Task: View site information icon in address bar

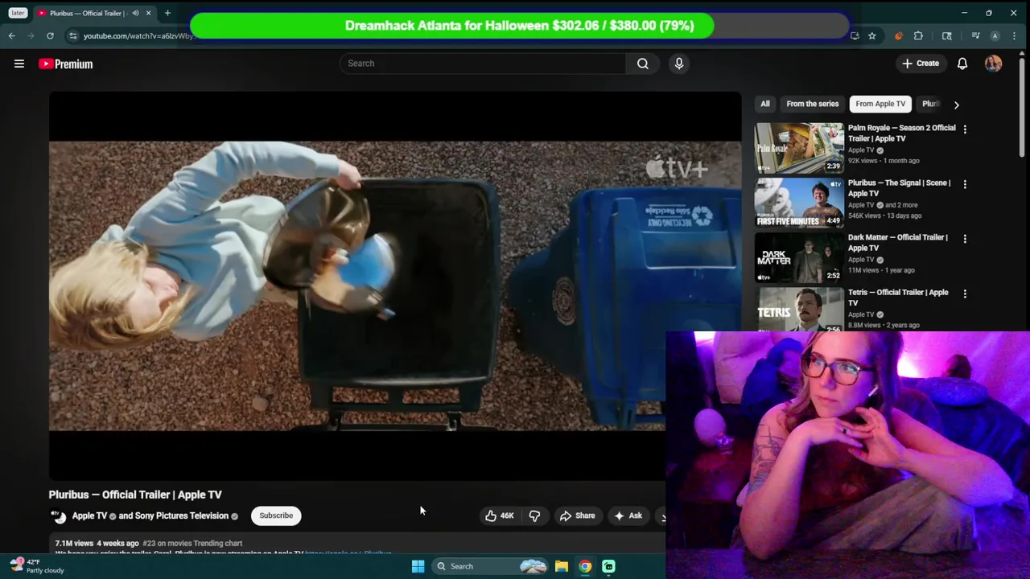Action: click(72, 35)
